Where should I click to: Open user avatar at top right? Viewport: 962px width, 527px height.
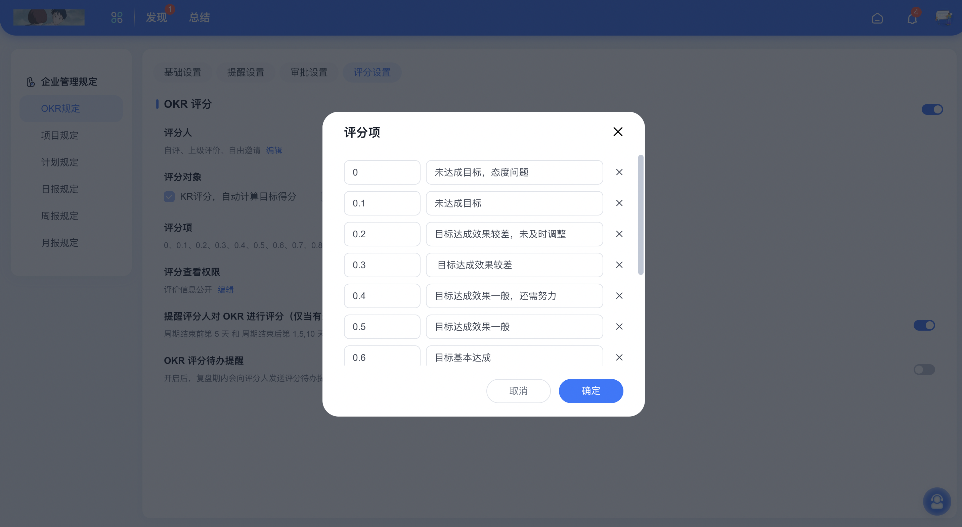(945, 17)
